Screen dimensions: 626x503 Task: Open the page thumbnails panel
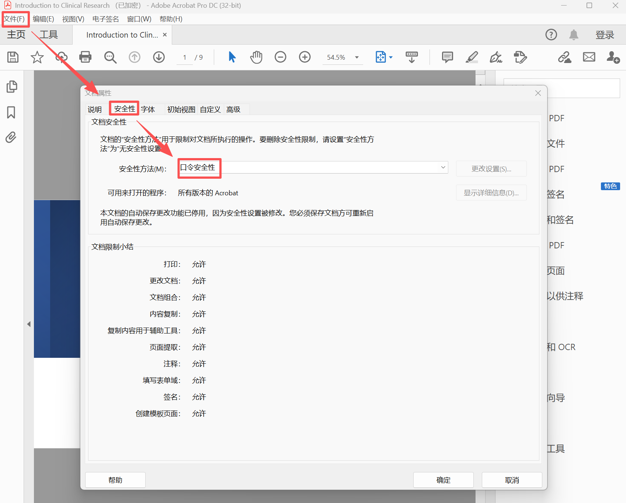point(11,86)
